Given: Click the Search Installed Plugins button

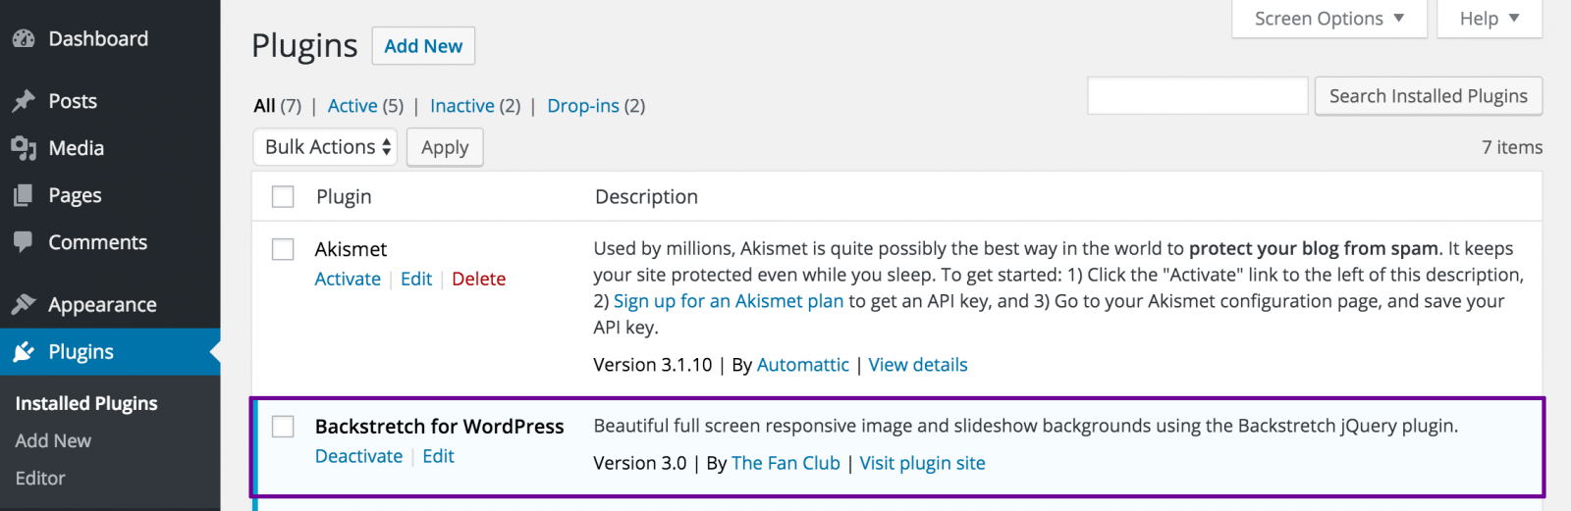Looking at the screenshot, I should pyautogui.click(x=1429, y=96).
